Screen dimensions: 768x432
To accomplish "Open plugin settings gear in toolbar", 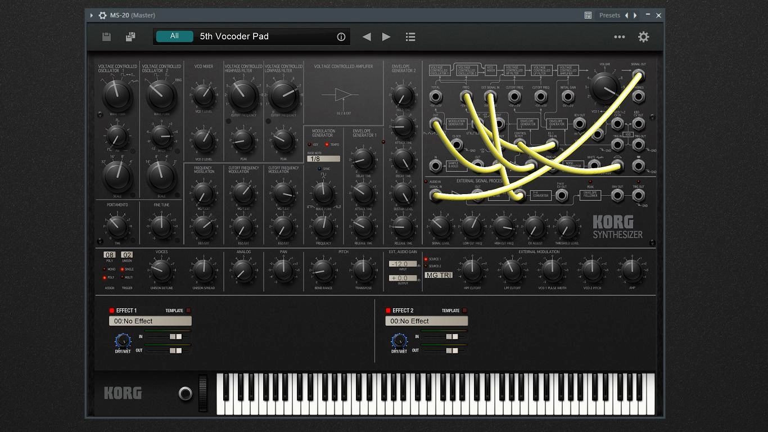I will (643, 37).
